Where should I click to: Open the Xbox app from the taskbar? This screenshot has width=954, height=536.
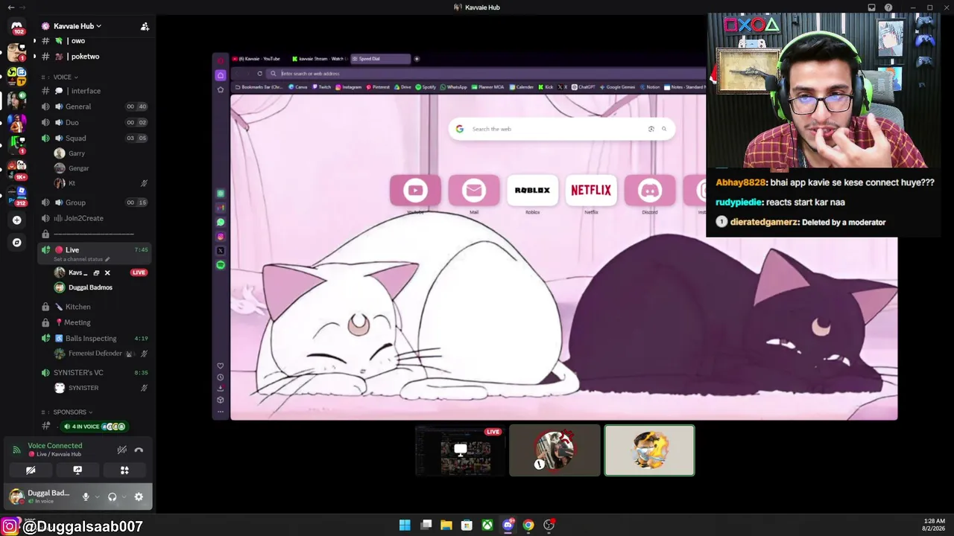click(487, 525)
